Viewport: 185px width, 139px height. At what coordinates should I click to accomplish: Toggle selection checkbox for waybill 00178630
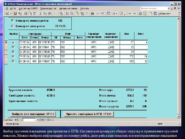coord(13,42)
